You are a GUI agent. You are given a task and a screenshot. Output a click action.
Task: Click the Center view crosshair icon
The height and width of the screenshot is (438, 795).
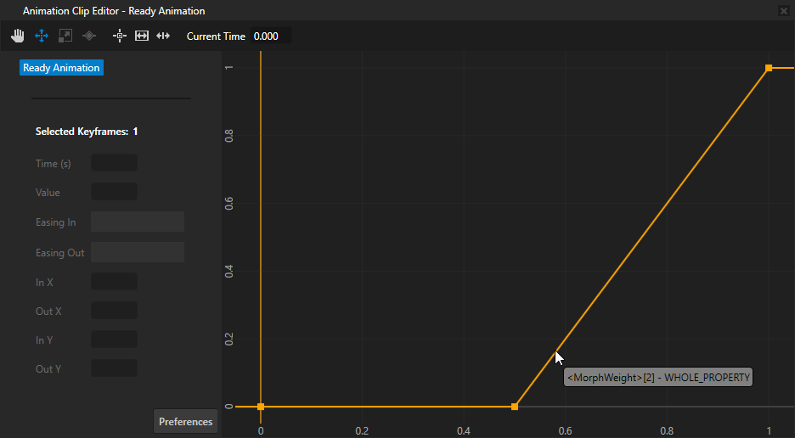pos(120,36)
